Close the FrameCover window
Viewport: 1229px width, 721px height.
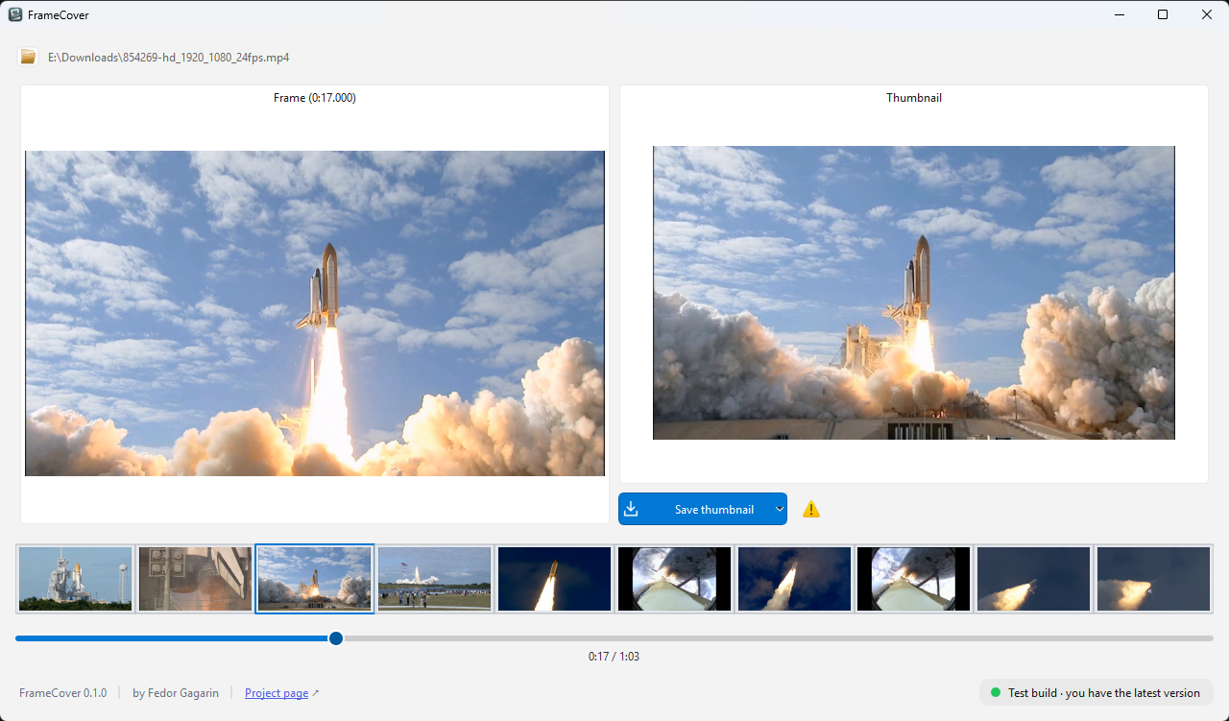[x=1207, y=14]
